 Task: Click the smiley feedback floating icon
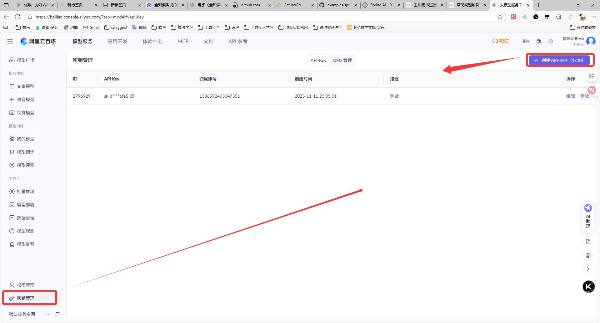(x=588, y=255)
